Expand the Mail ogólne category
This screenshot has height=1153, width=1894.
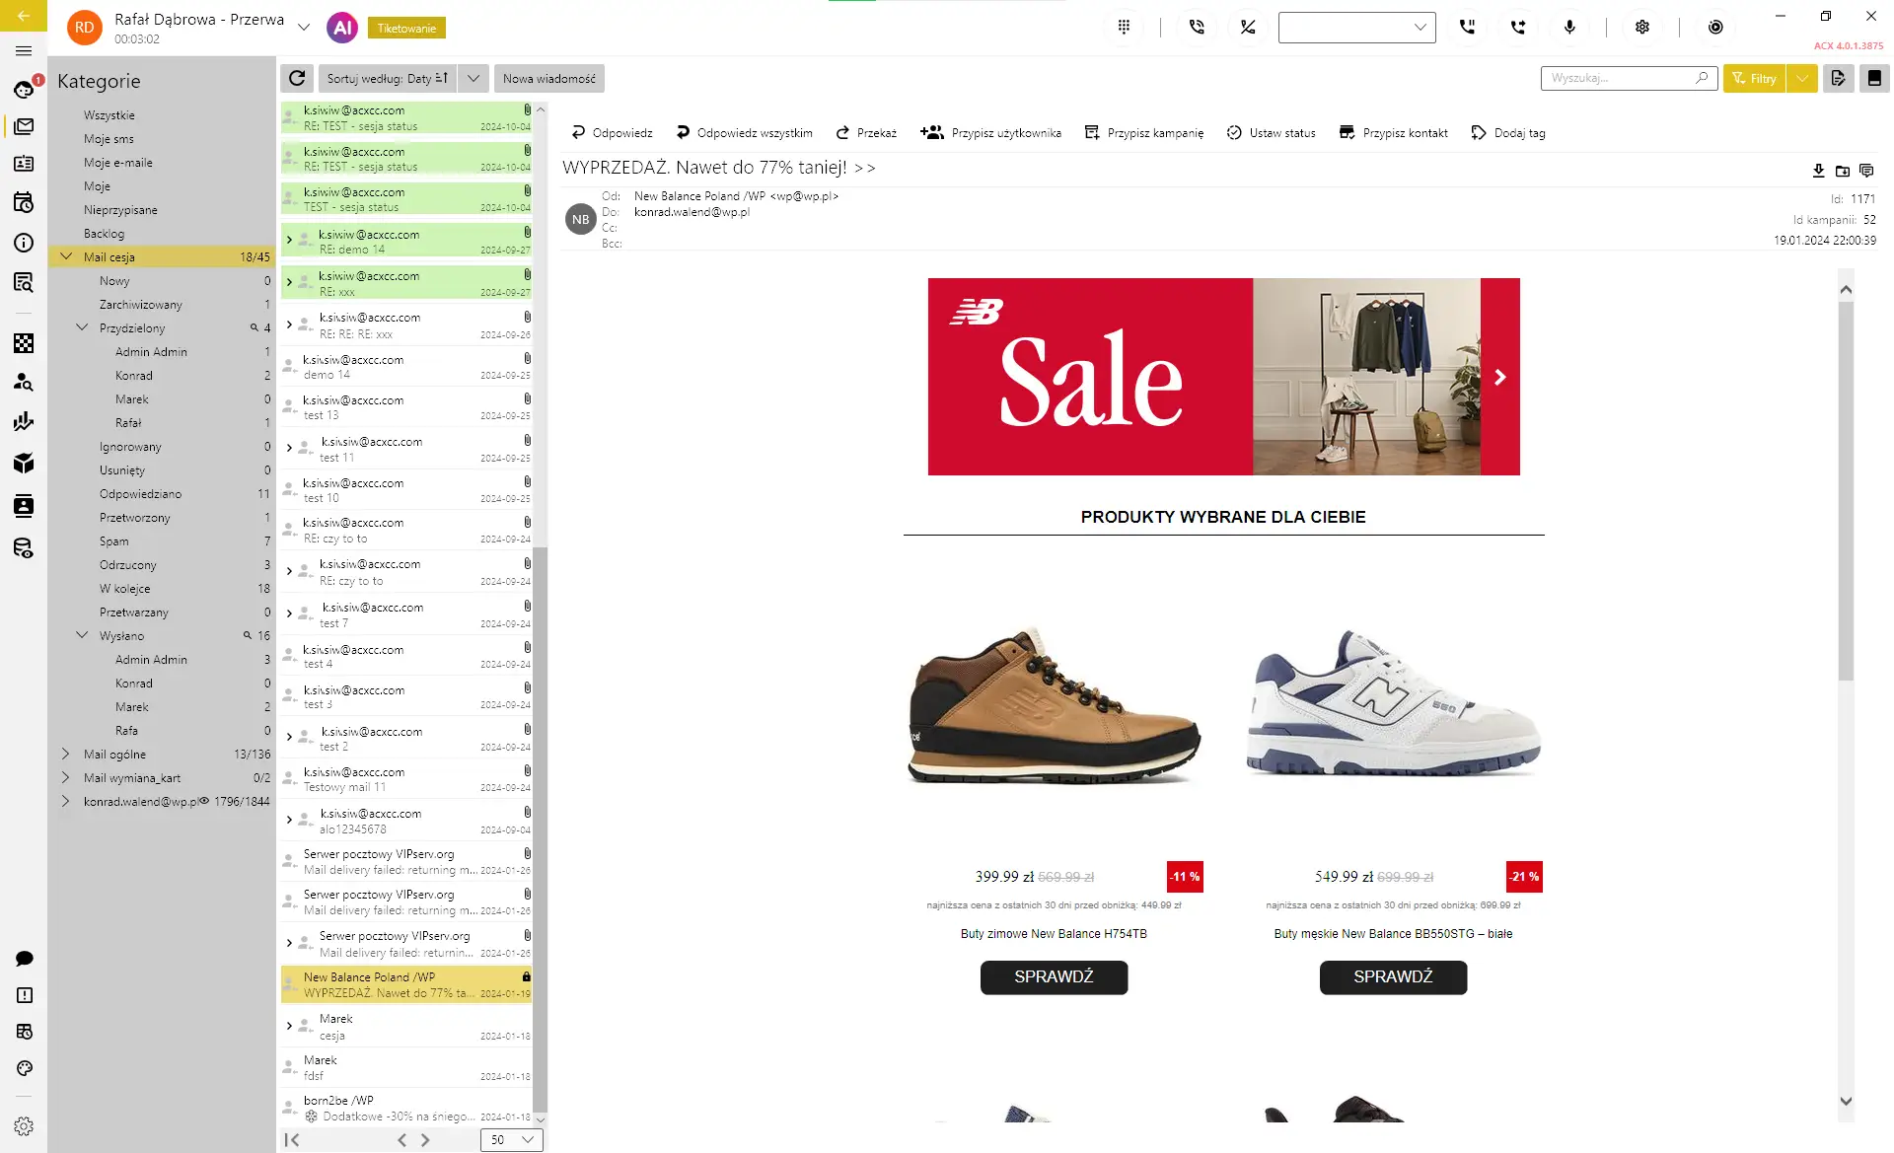coord(66,754)
